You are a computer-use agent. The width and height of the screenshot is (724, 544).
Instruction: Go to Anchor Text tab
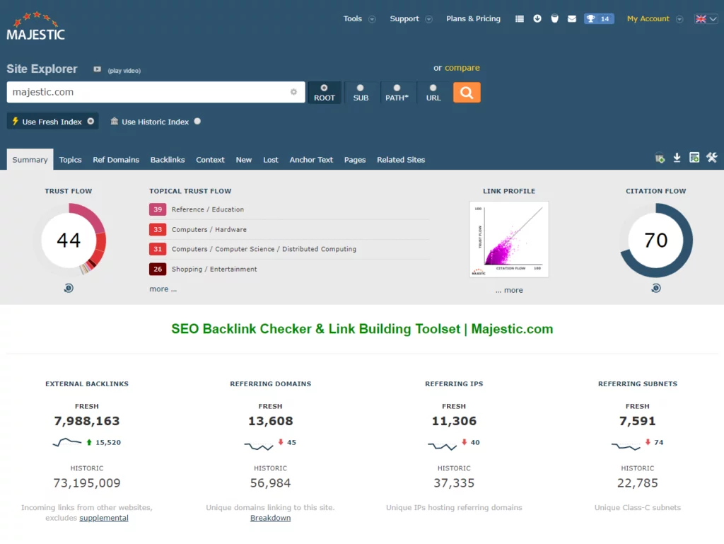pyautogui.click(x=311, y=160)
